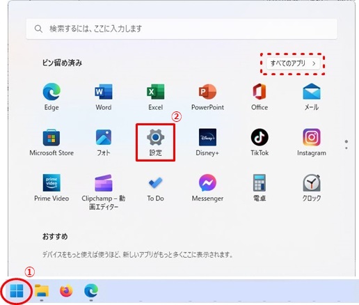Open Prime Video app
Image resolution: width=359 pixels, height=305 pixels.
(51, 188)
